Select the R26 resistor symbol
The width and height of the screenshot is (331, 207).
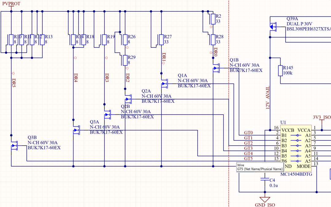pyautogui.click(x=125, y=40)
